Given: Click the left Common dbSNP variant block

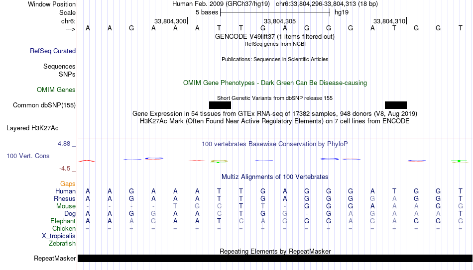Looking at the screenshot, I should pyautogui.click(x=220, y=105).
